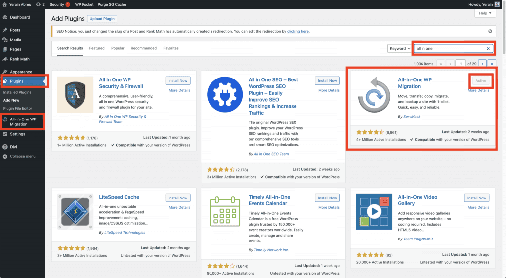
Task: Dismiss the SEO notice with close icon
Action: click(490, 31)
